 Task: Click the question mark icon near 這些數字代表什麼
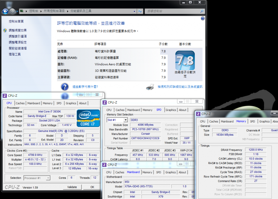[64, 86]
